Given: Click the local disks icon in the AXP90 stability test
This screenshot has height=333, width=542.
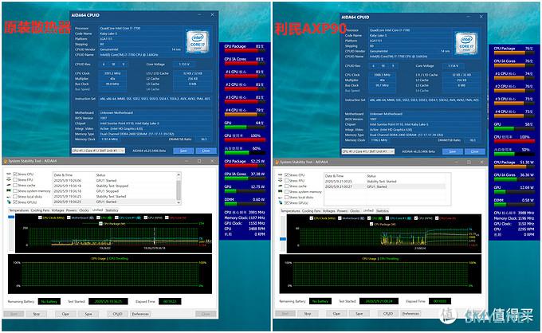Looking at the screenshot, I should 281,197.
